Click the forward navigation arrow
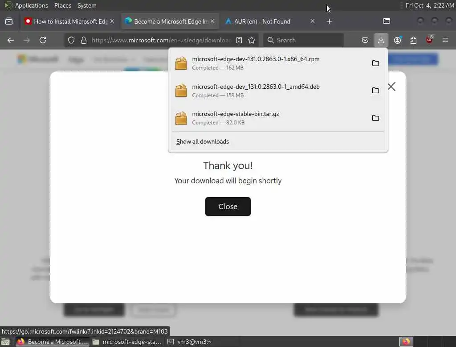Image resolution: width=456 pixels, height=347 pixels. point(27,40)
